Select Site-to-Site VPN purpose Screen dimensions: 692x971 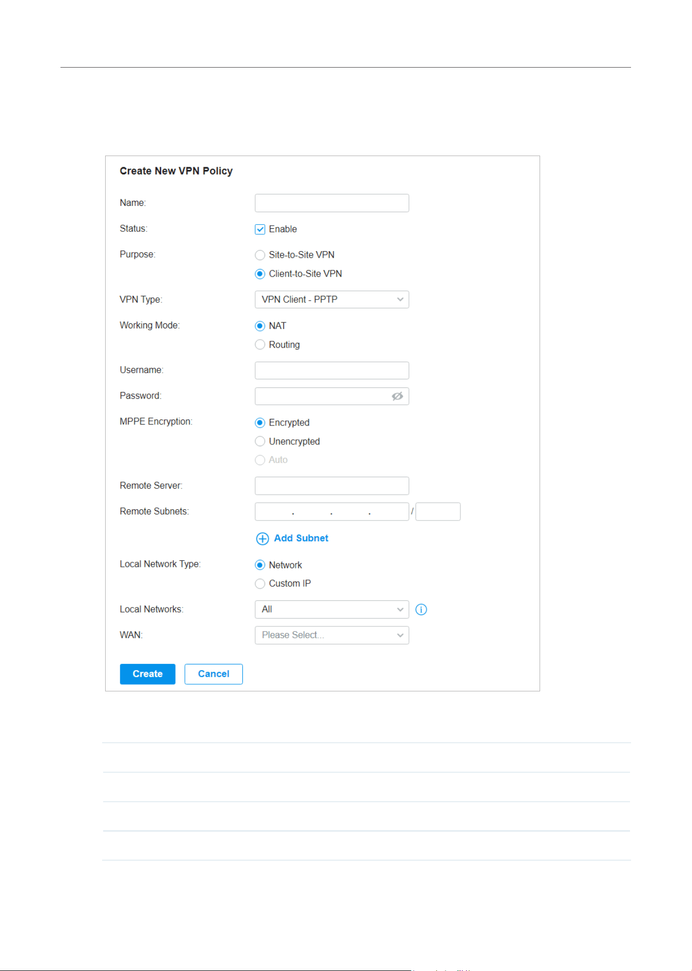click(260, 255)
